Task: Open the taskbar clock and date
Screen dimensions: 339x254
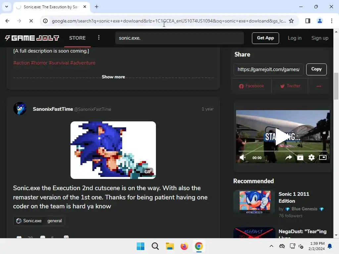Action: click(316, 246)
